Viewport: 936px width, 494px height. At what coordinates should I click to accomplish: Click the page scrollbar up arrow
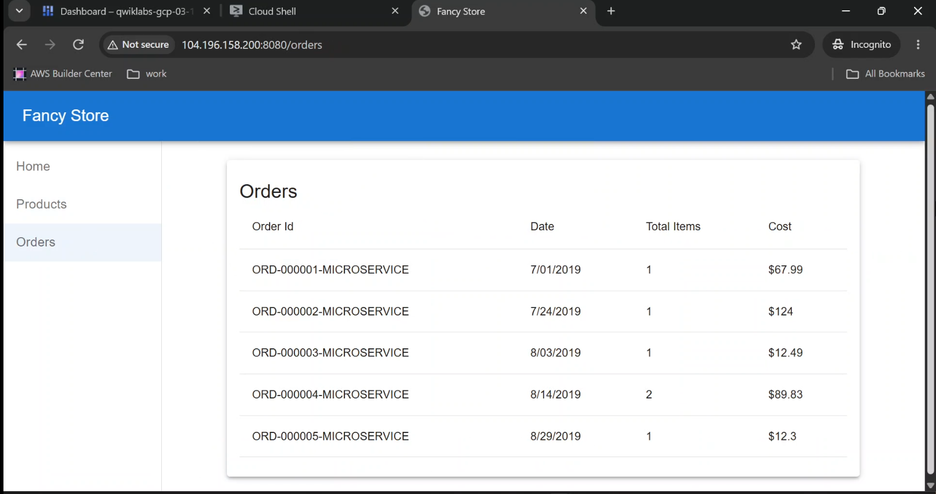click(930, 96)
